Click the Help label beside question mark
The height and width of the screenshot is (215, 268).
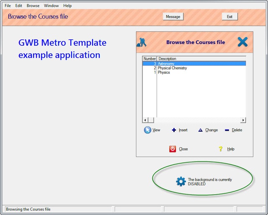231,149
